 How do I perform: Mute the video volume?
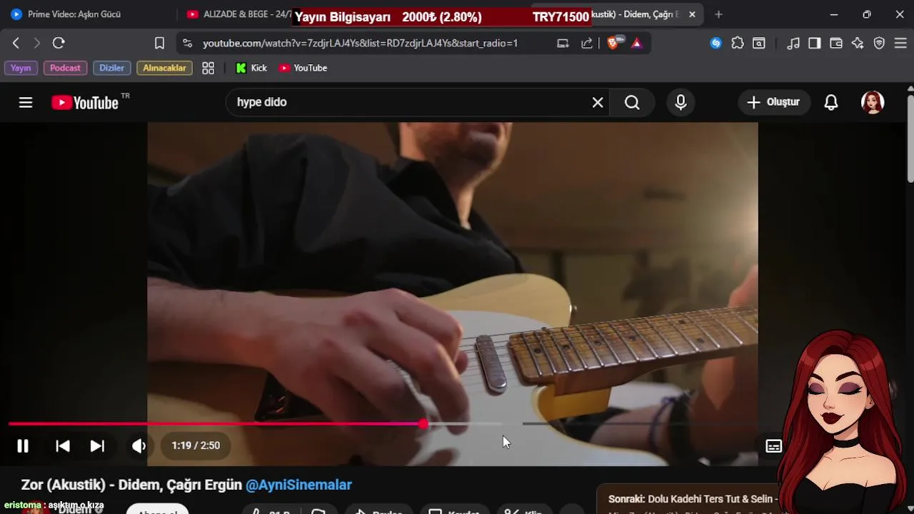(139, 445)
